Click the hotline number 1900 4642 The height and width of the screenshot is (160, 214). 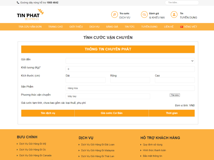pyautogui.click(x=52, y=3)
